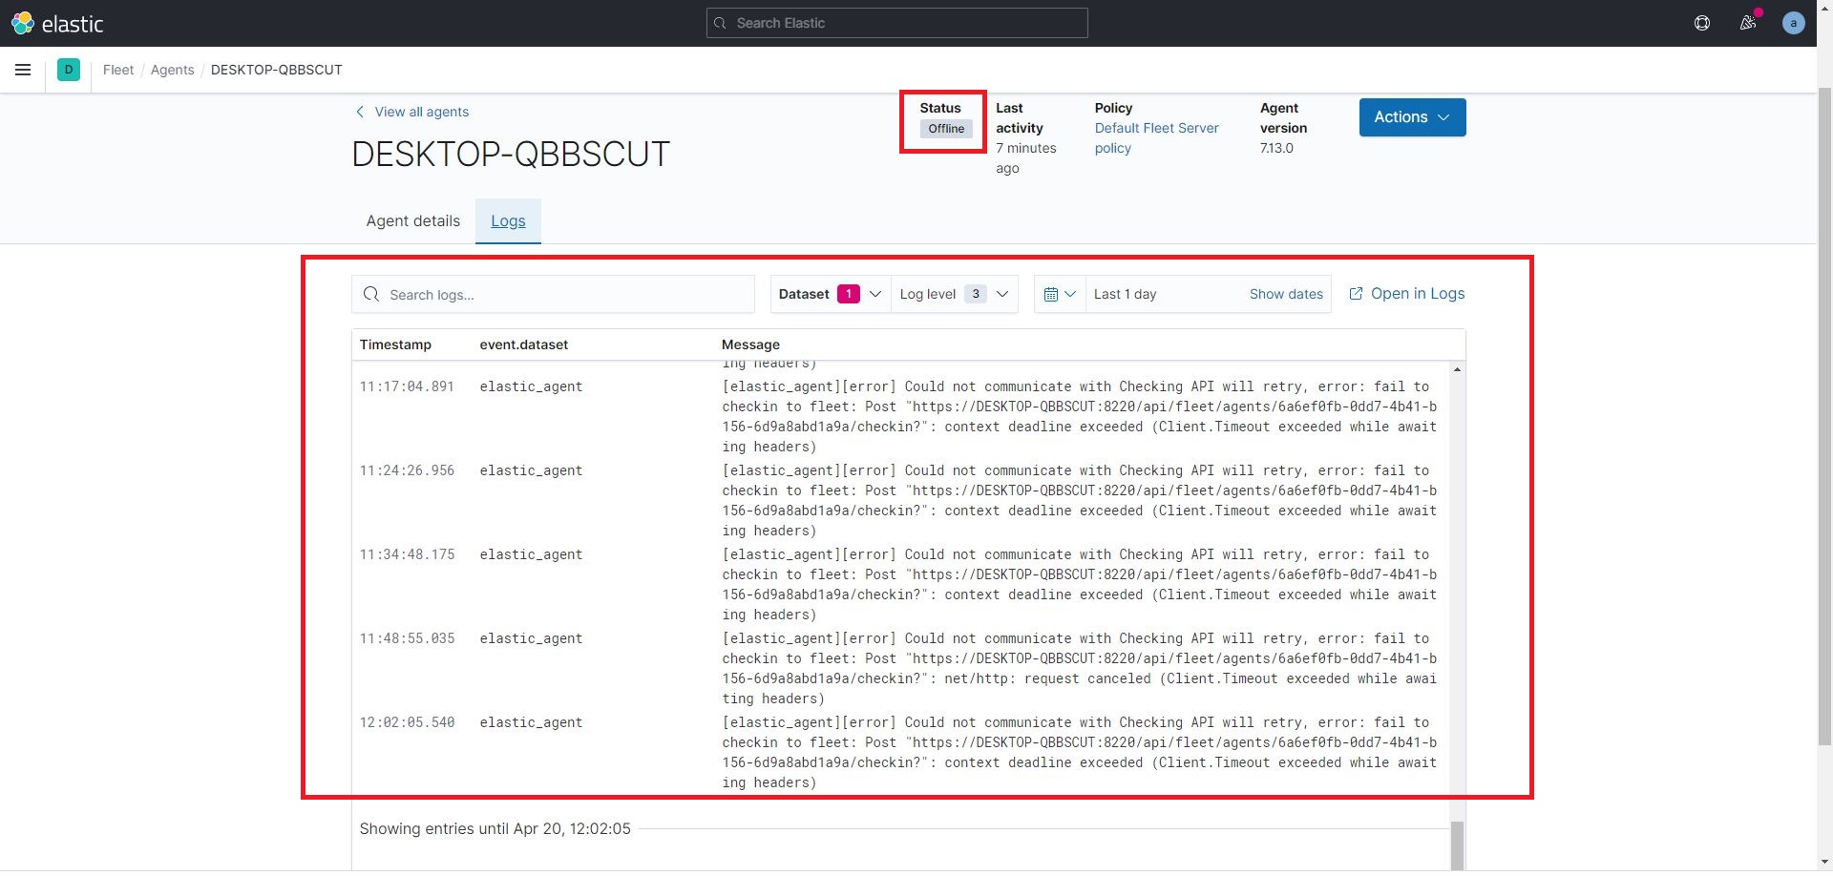Click the Open in Logs link

pyautogui.click(x=1406, y=294)
